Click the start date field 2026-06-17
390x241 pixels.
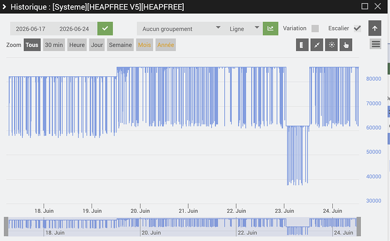[31, 29]
